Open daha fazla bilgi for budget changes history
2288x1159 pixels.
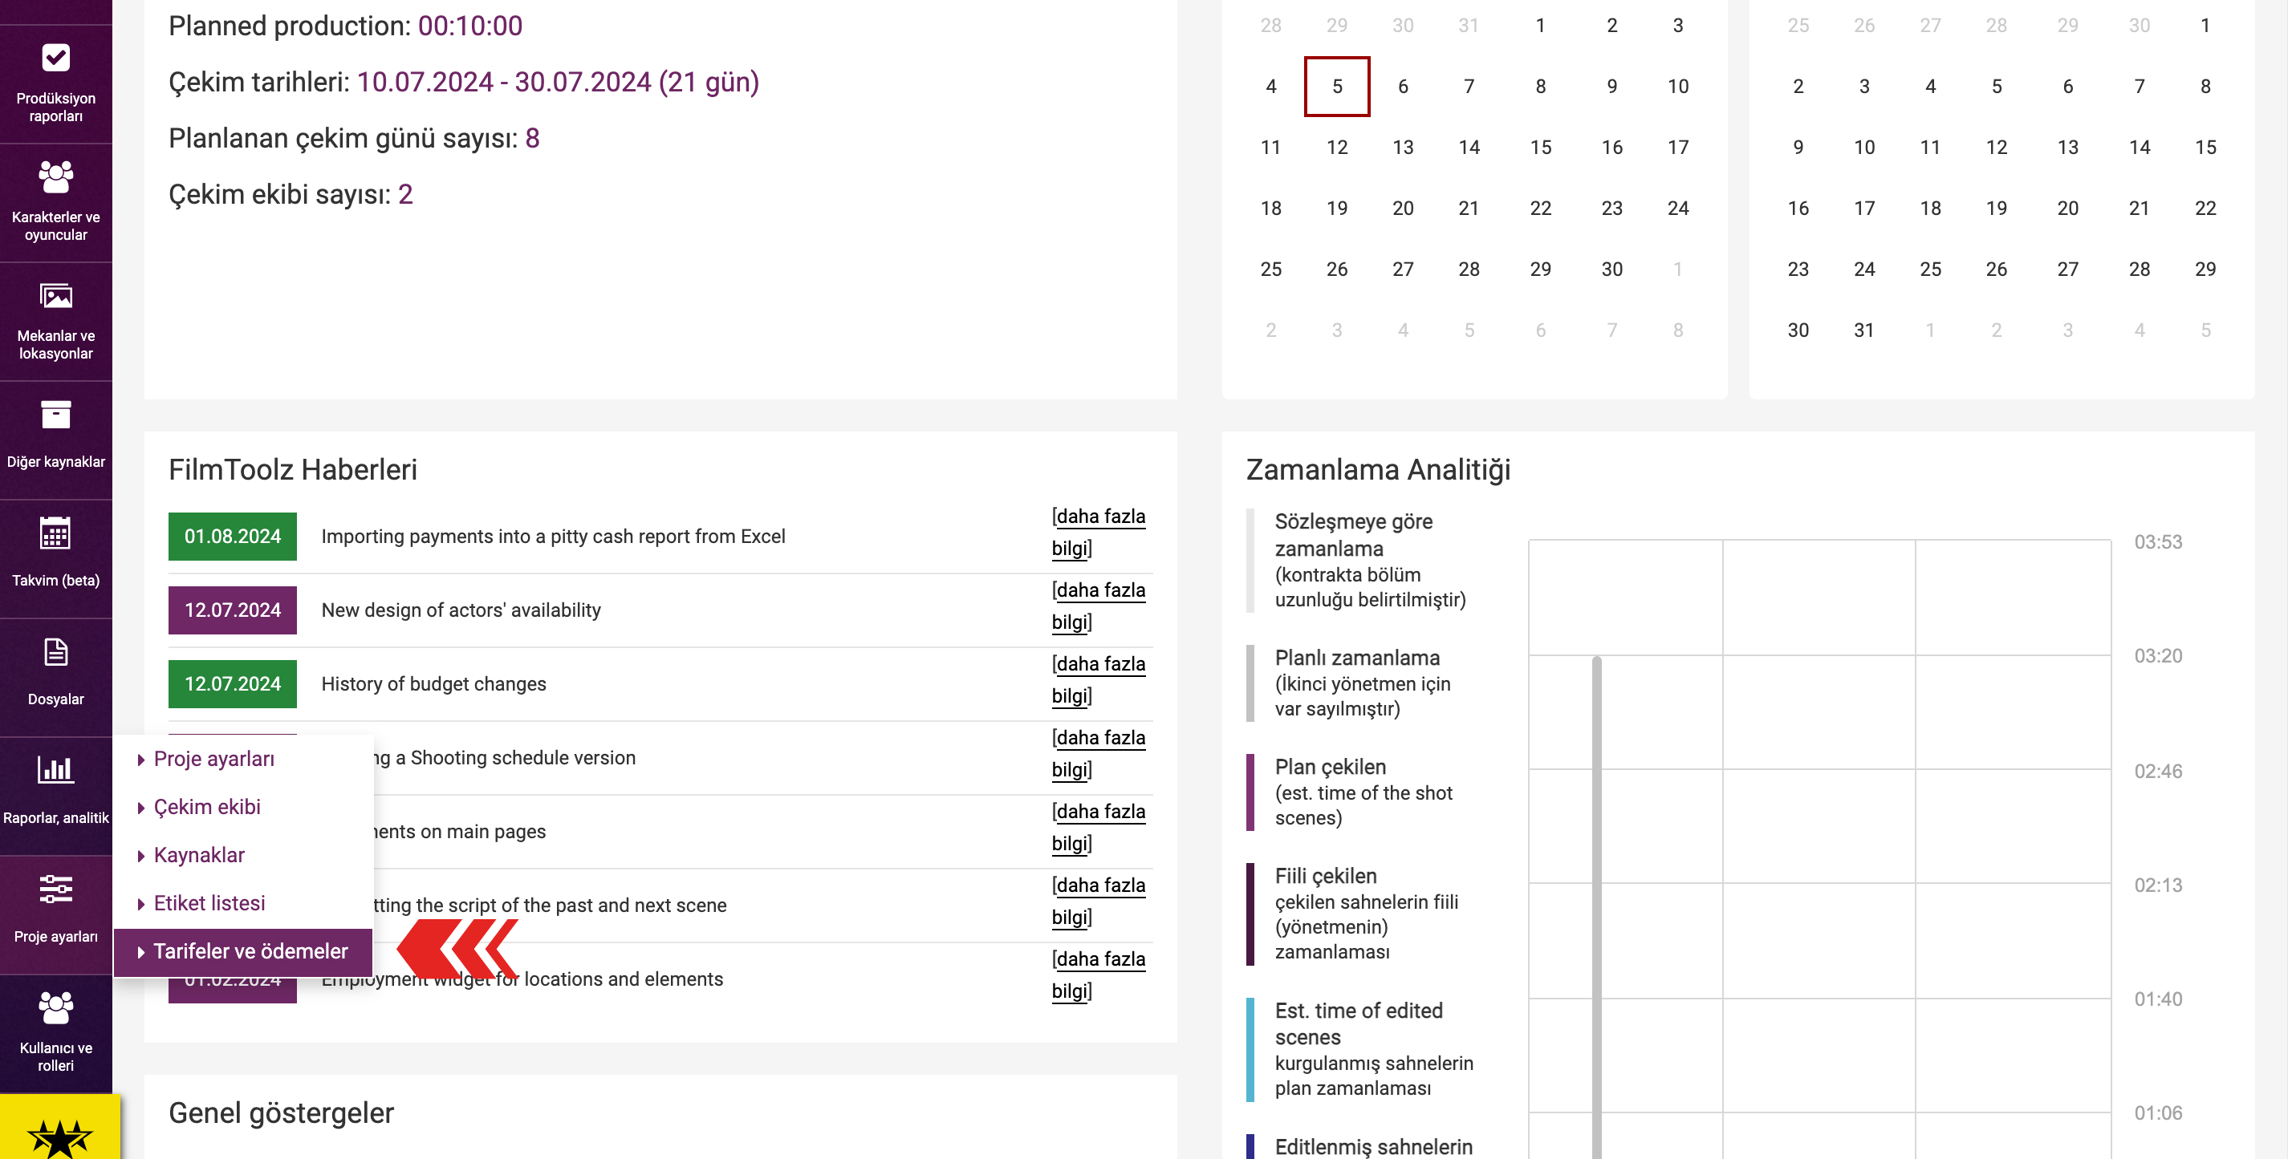click(1099, 680)
